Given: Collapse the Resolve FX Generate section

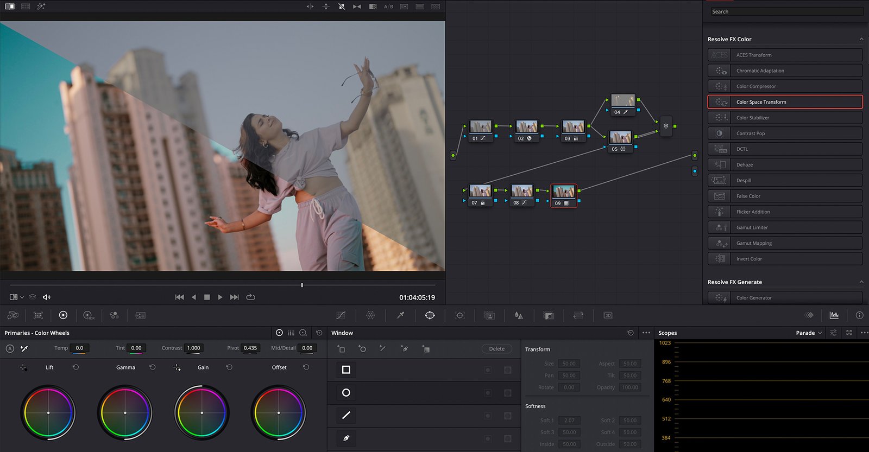Looking at the screenshot, I should click(x=861, y=282).
